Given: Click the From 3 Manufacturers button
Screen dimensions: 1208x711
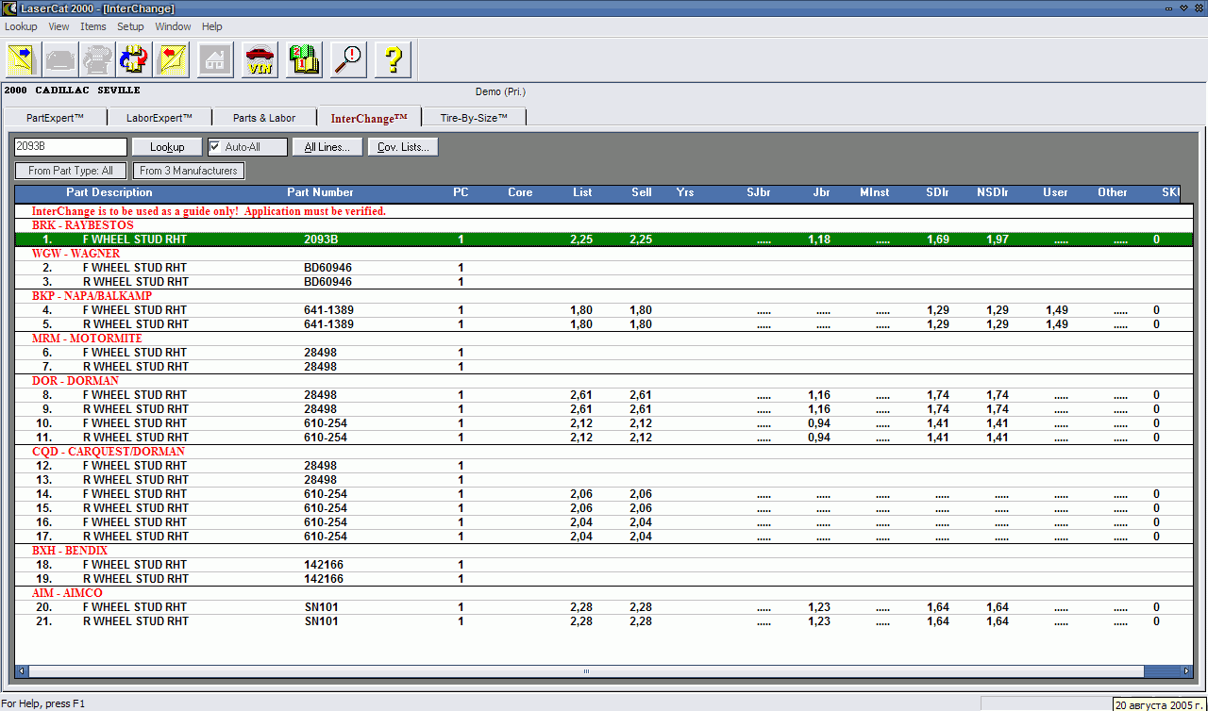Looking at the screenshot, I should pos(189,171).
